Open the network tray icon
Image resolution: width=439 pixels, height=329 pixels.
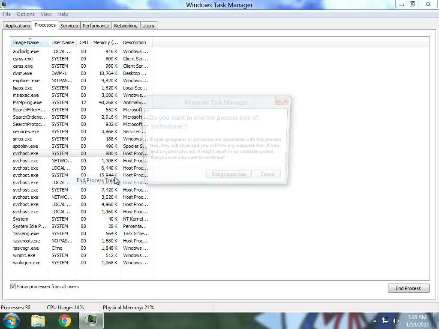point(385,320)
